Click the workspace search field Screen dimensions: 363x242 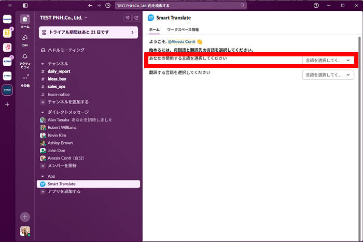tap(181, 6)
